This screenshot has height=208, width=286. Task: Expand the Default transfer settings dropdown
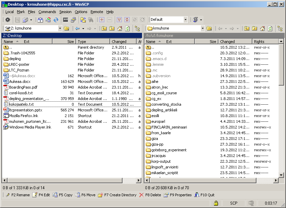(x=185, y=20)
